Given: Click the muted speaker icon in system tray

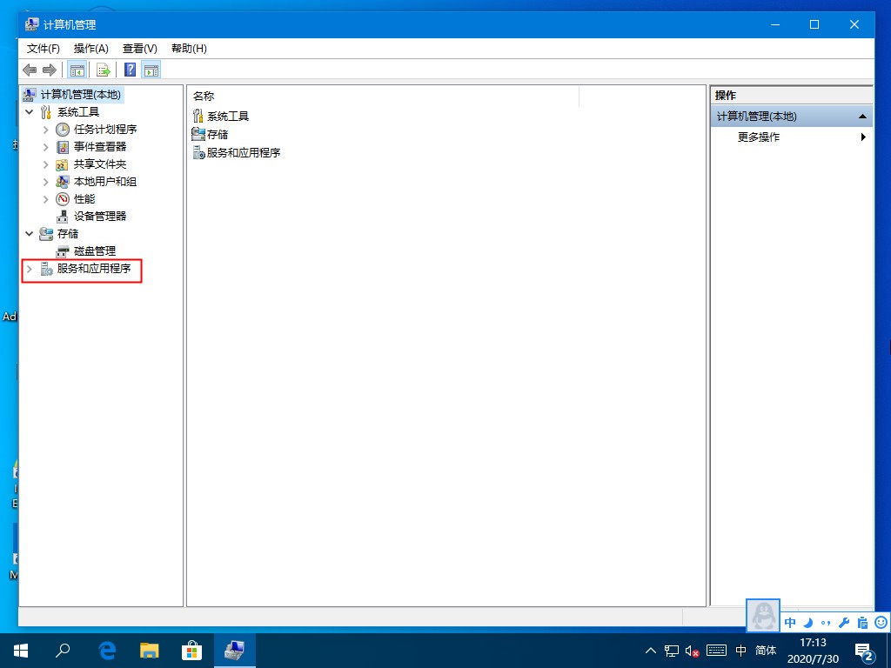Looking at the screenshot, I should (x=692, y=650).
